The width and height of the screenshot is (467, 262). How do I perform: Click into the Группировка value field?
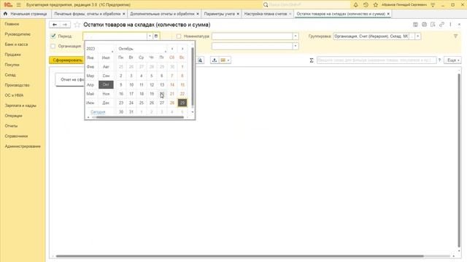tap(371, 36)
